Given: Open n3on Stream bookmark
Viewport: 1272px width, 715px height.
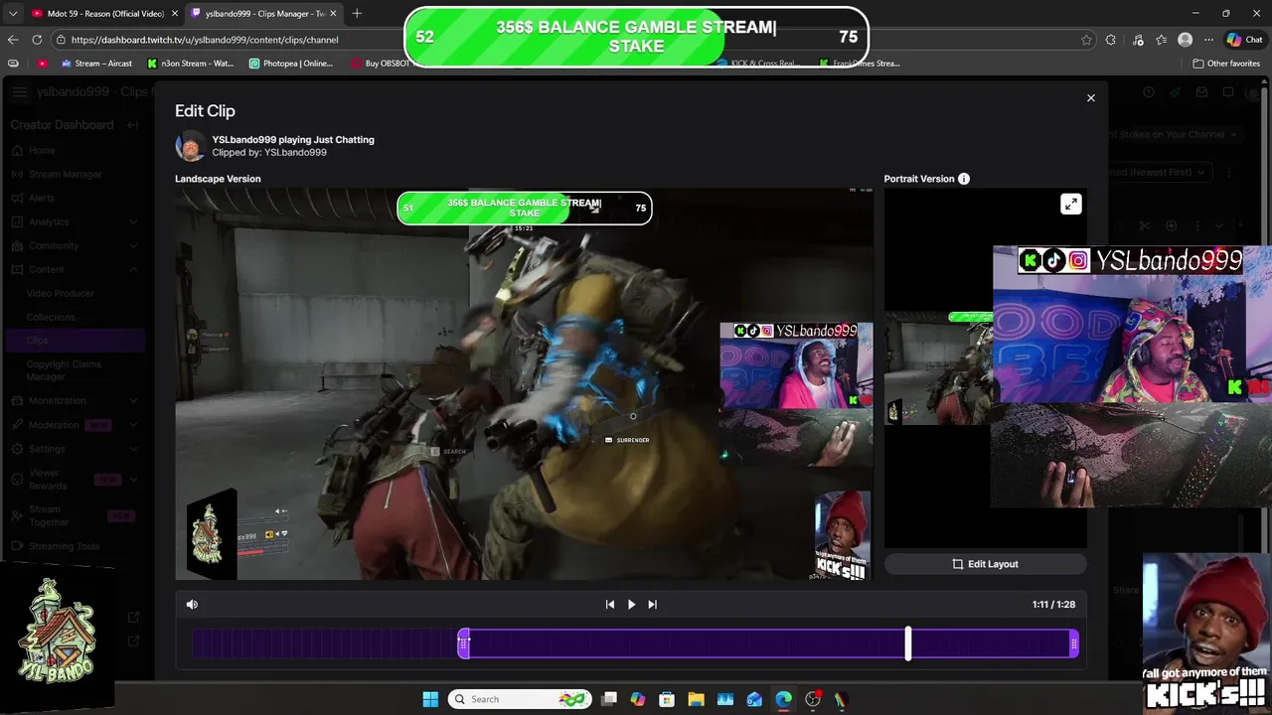Looking at the screenshot, I should click(x=191, y=64).
